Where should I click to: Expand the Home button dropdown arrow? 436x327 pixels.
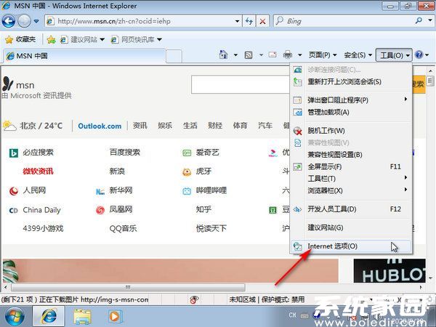(235, 55)
